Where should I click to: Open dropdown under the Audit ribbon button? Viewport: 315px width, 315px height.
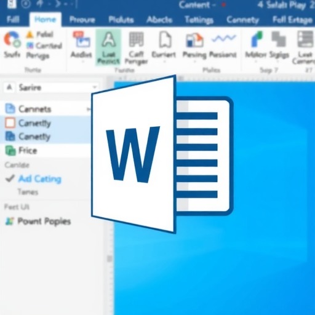pos(82,62)
